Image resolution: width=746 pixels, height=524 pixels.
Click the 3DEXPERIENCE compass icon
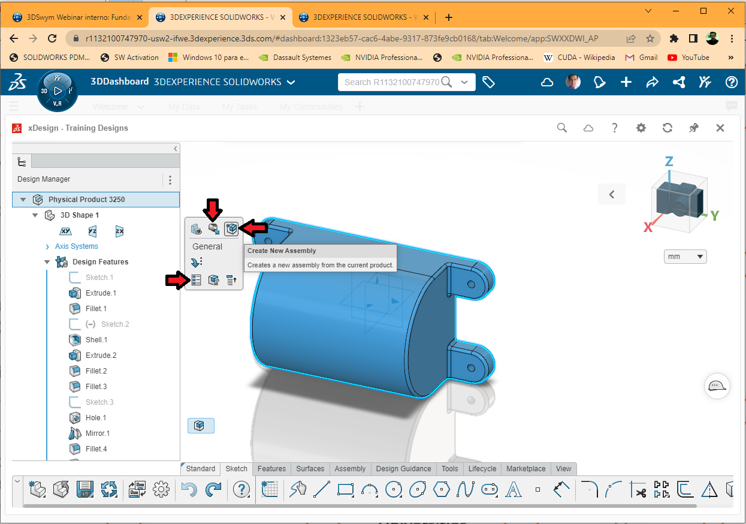[57, 91]
